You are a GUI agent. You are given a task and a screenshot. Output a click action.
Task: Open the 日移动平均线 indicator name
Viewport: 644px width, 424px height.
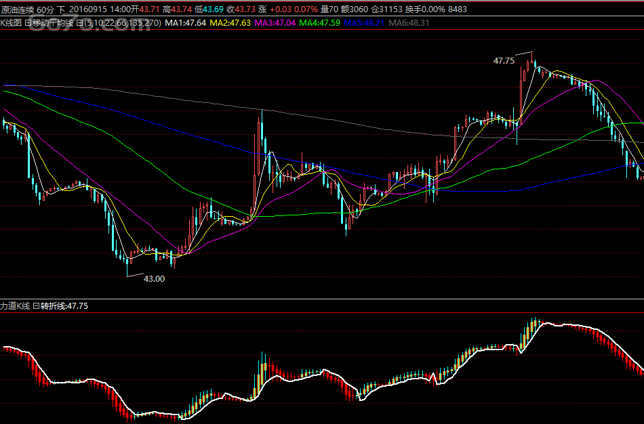[x=49, y=23]
